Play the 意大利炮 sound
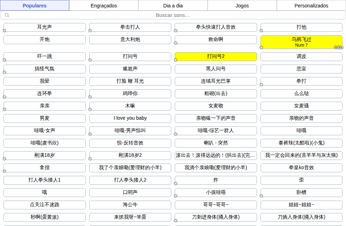The image size is (346, 226). [130, 40]
